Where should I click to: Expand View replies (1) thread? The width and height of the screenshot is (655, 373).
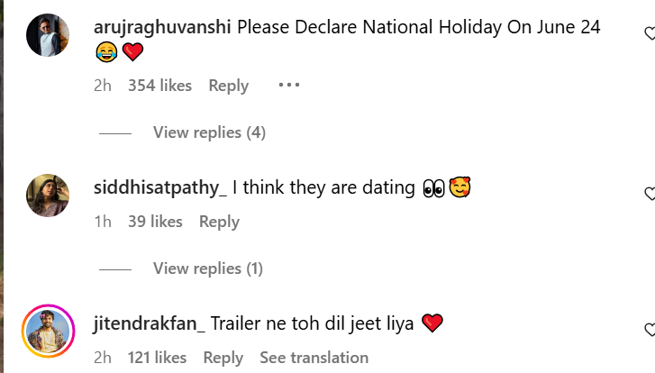pos(207,268)
